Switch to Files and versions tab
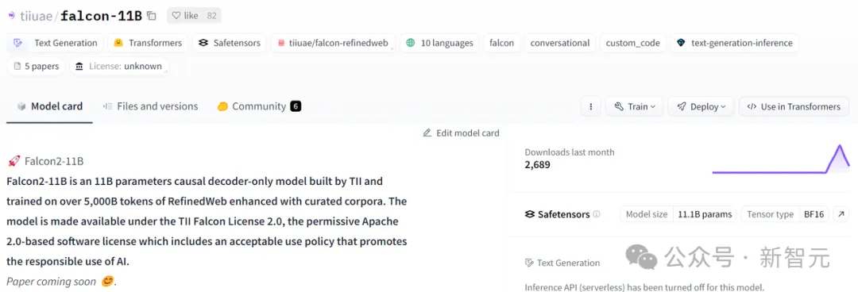The height and width of the screenshot is (292, 858). coord(150,106)
